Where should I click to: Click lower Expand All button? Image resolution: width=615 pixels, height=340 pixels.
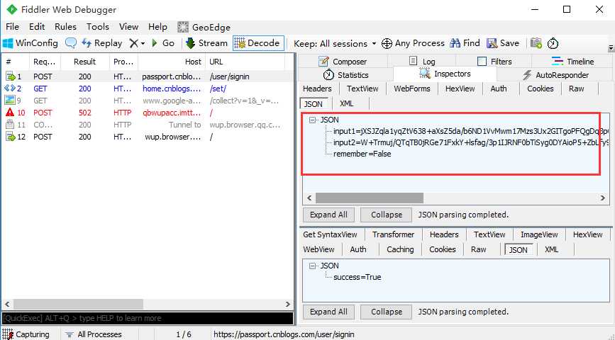(x=328, y=312)
